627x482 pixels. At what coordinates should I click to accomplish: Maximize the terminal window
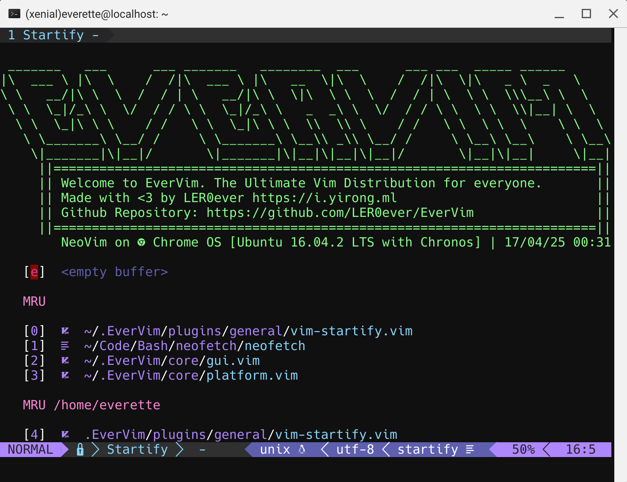pyautogui.click(x=586, y=14)
